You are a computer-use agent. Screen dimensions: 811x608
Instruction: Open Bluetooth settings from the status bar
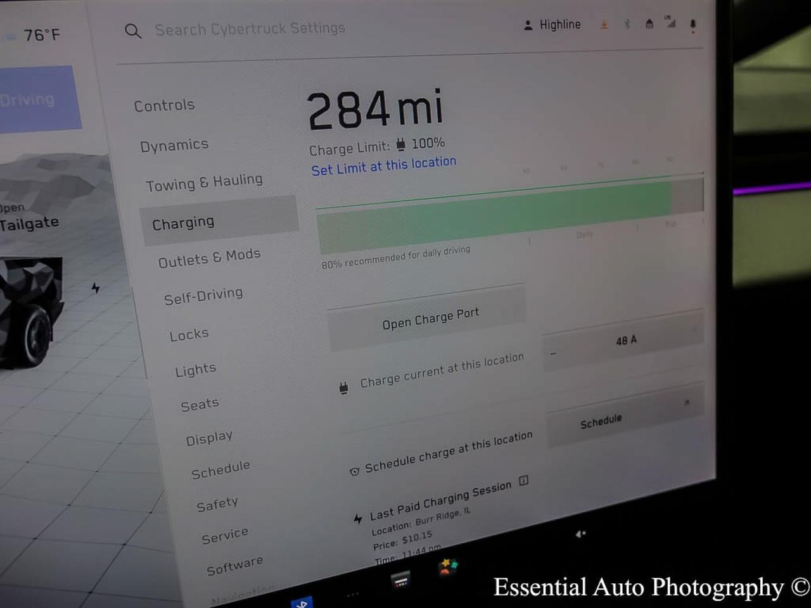tap(627, 24)
